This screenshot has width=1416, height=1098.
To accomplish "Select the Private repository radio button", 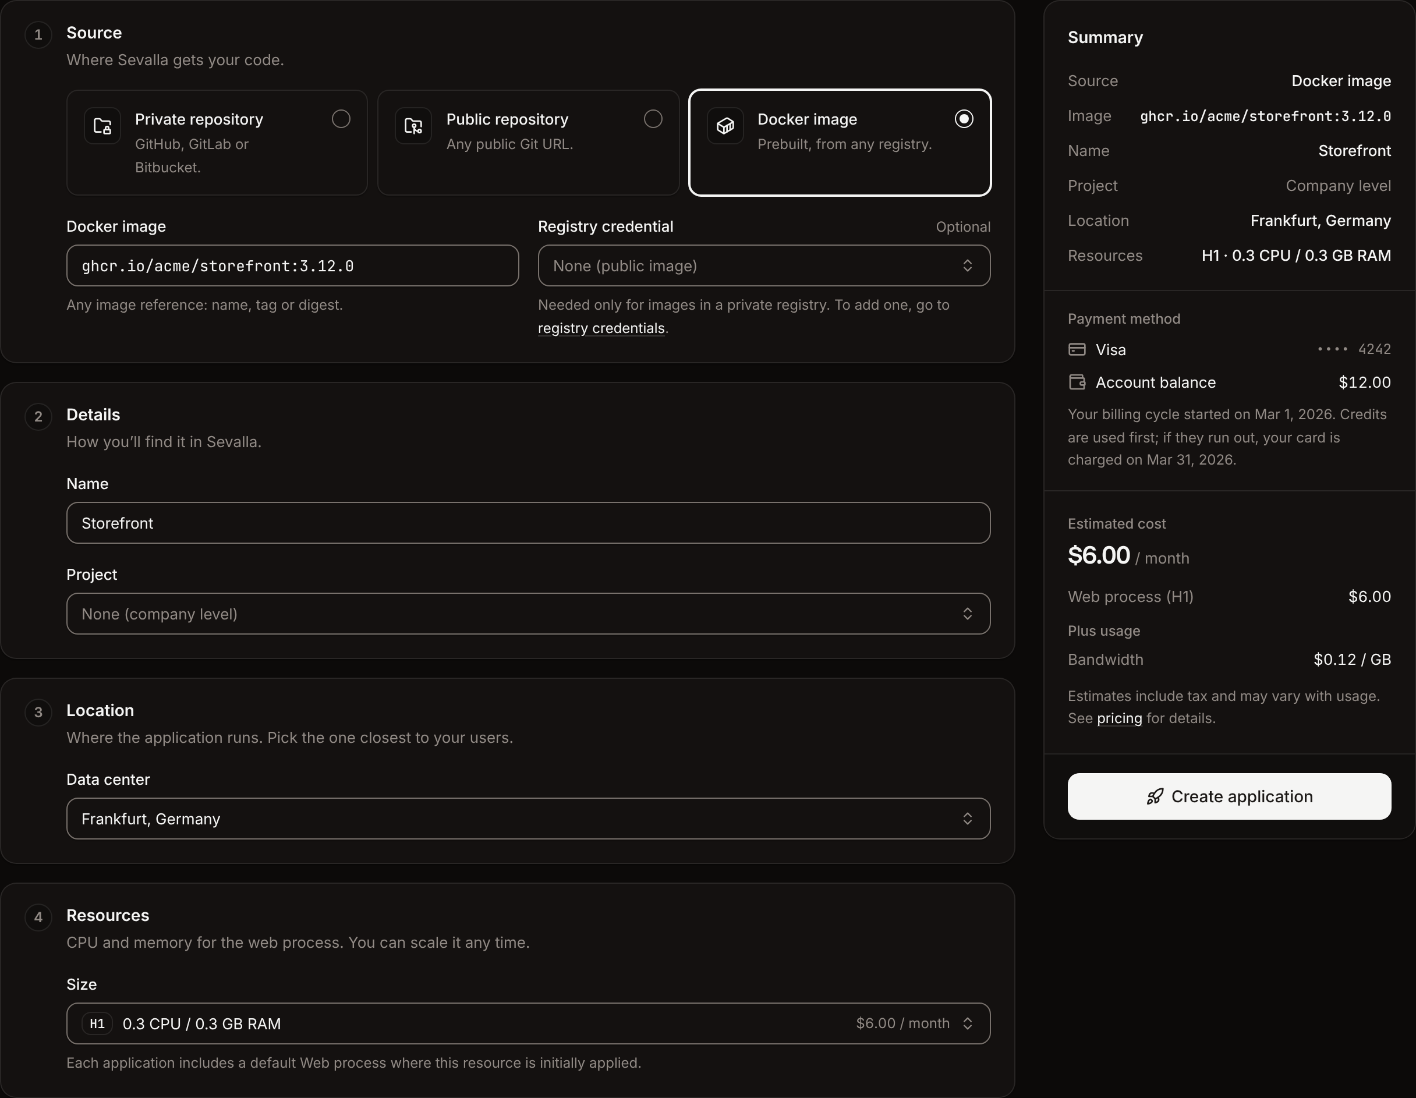I will tap(341, 119).
